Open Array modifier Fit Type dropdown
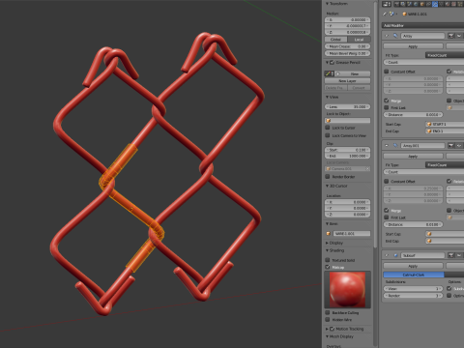This screenshot has height=348, width=464. coord(445,55)
